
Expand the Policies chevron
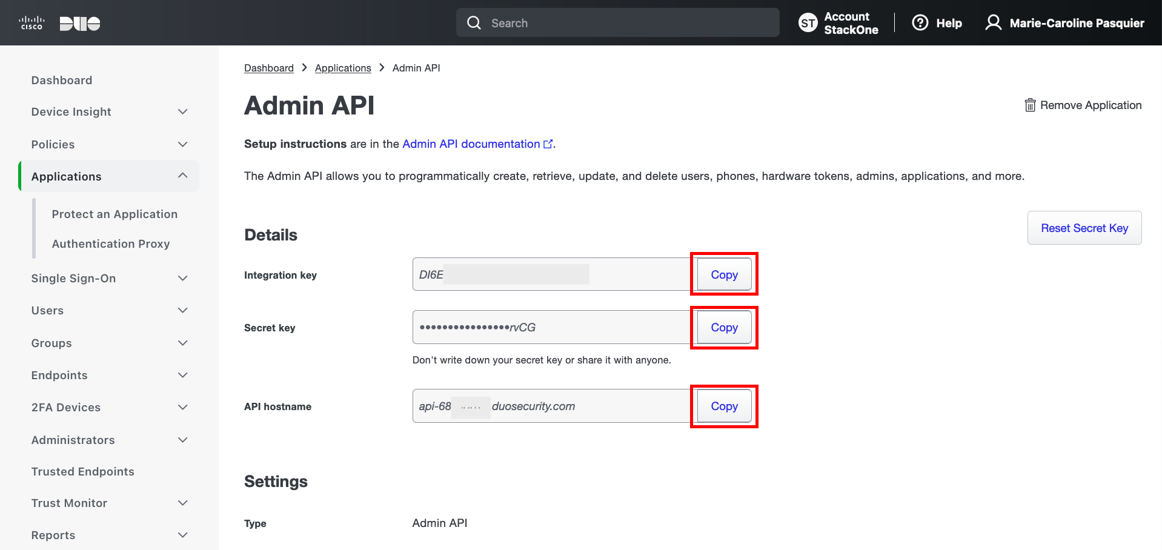pos(183,144)
